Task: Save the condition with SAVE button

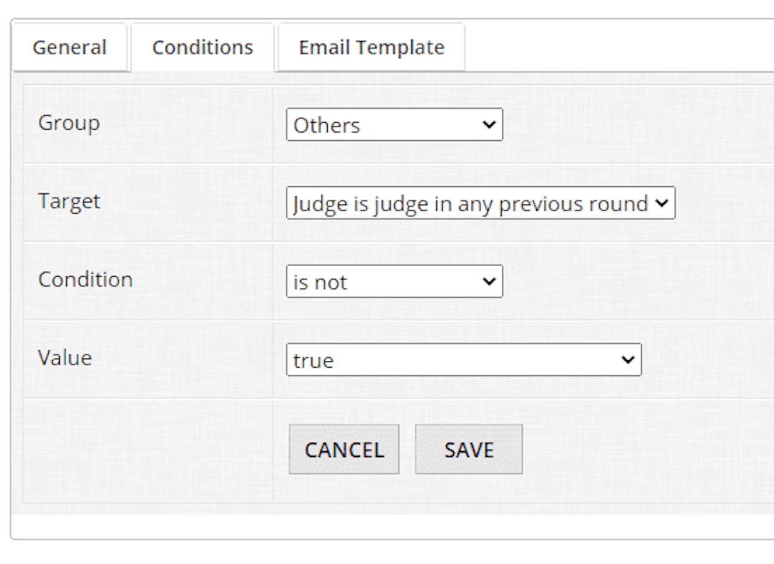Action: (469, 449)
